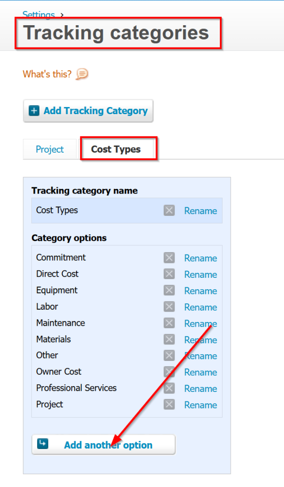Screen dimensions: 284x487
Task: Click the What's this? help link
Action: pyautogui.click(x=47, y=74)
